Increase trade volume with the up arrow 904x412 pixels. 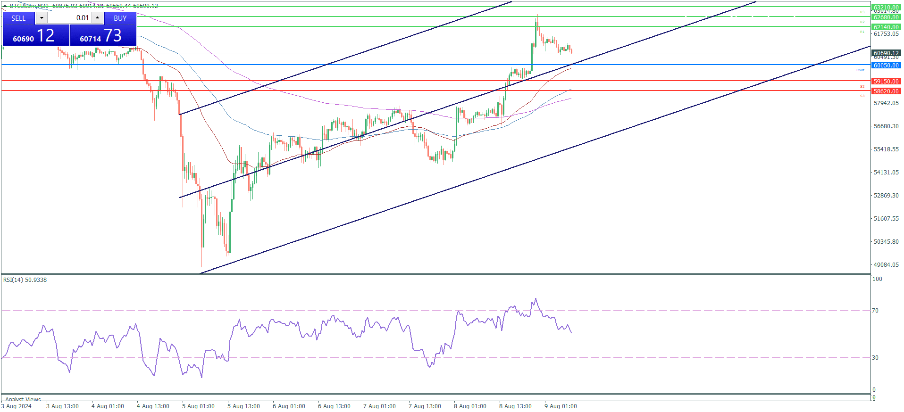97,18
